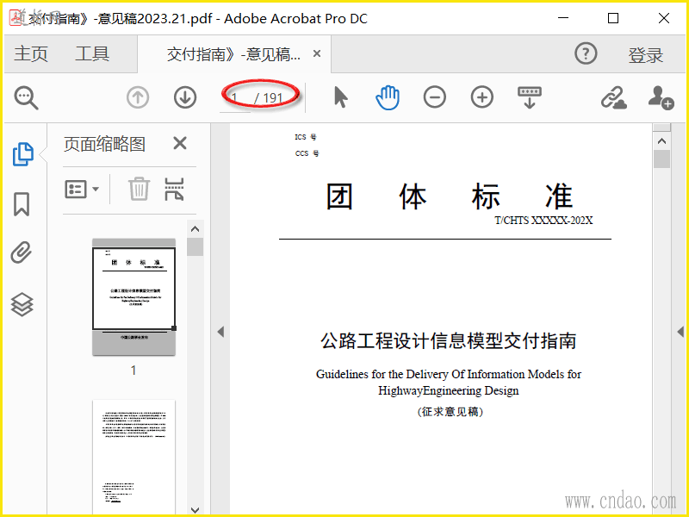Open the scrolling page display options
The width and height of the screenshot is (689, 517).
coord(530,97)
